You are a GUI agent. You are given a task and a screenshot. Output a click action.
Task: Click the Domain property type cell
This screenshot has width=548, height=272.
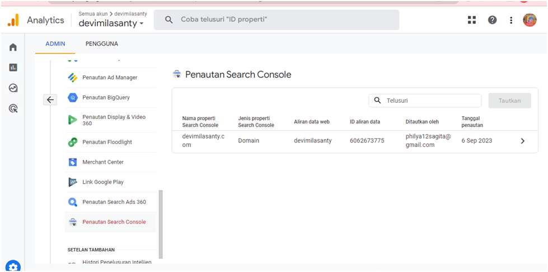[x=249, y=141]
